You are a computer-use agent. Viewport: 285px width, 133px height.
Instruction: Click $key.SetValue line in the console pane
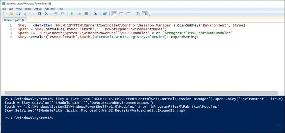(x=95, y=110)
